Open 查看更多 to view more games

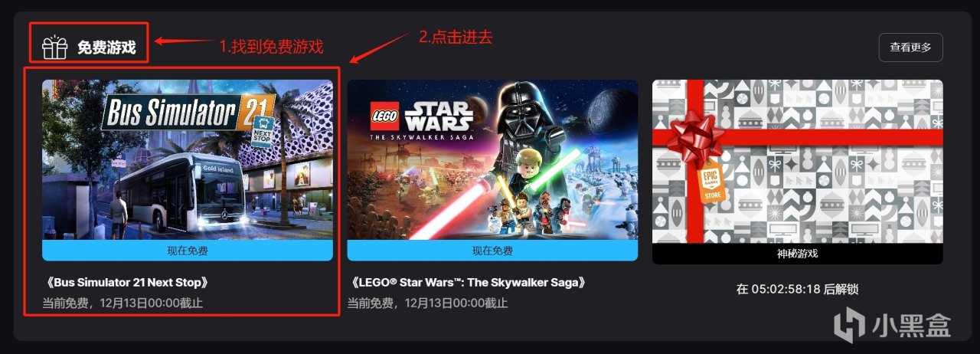(910, 48)
